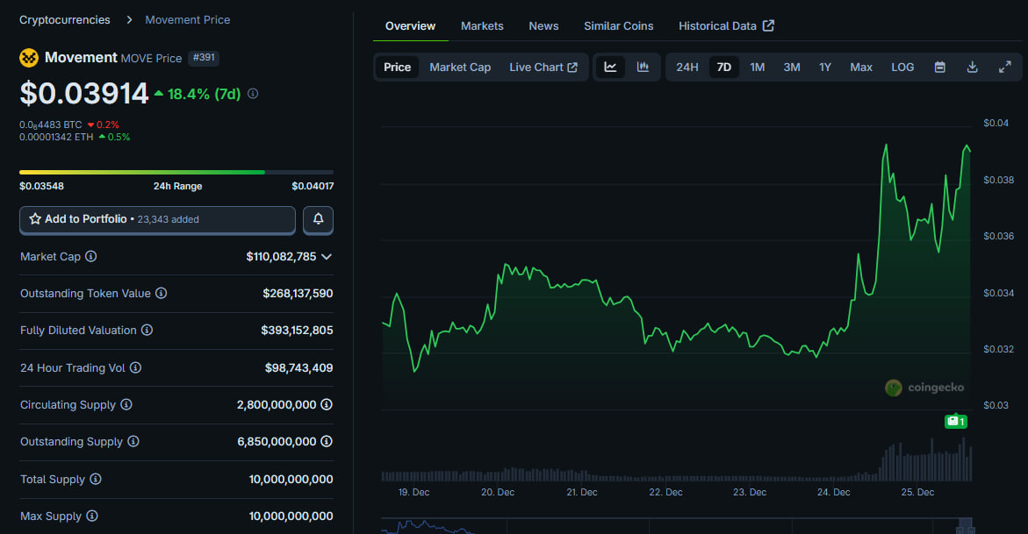Select the Max time range
This screenshot has width=1028, height=534.
(x=861, y=68)
